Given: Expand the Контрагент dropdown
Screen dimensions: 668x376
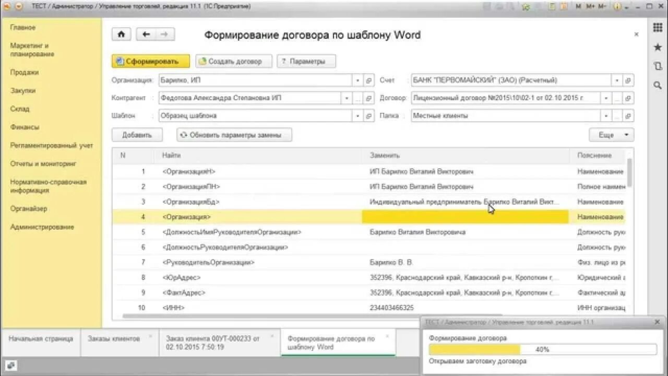Looking at the screenshot, I should coord(347,98).
